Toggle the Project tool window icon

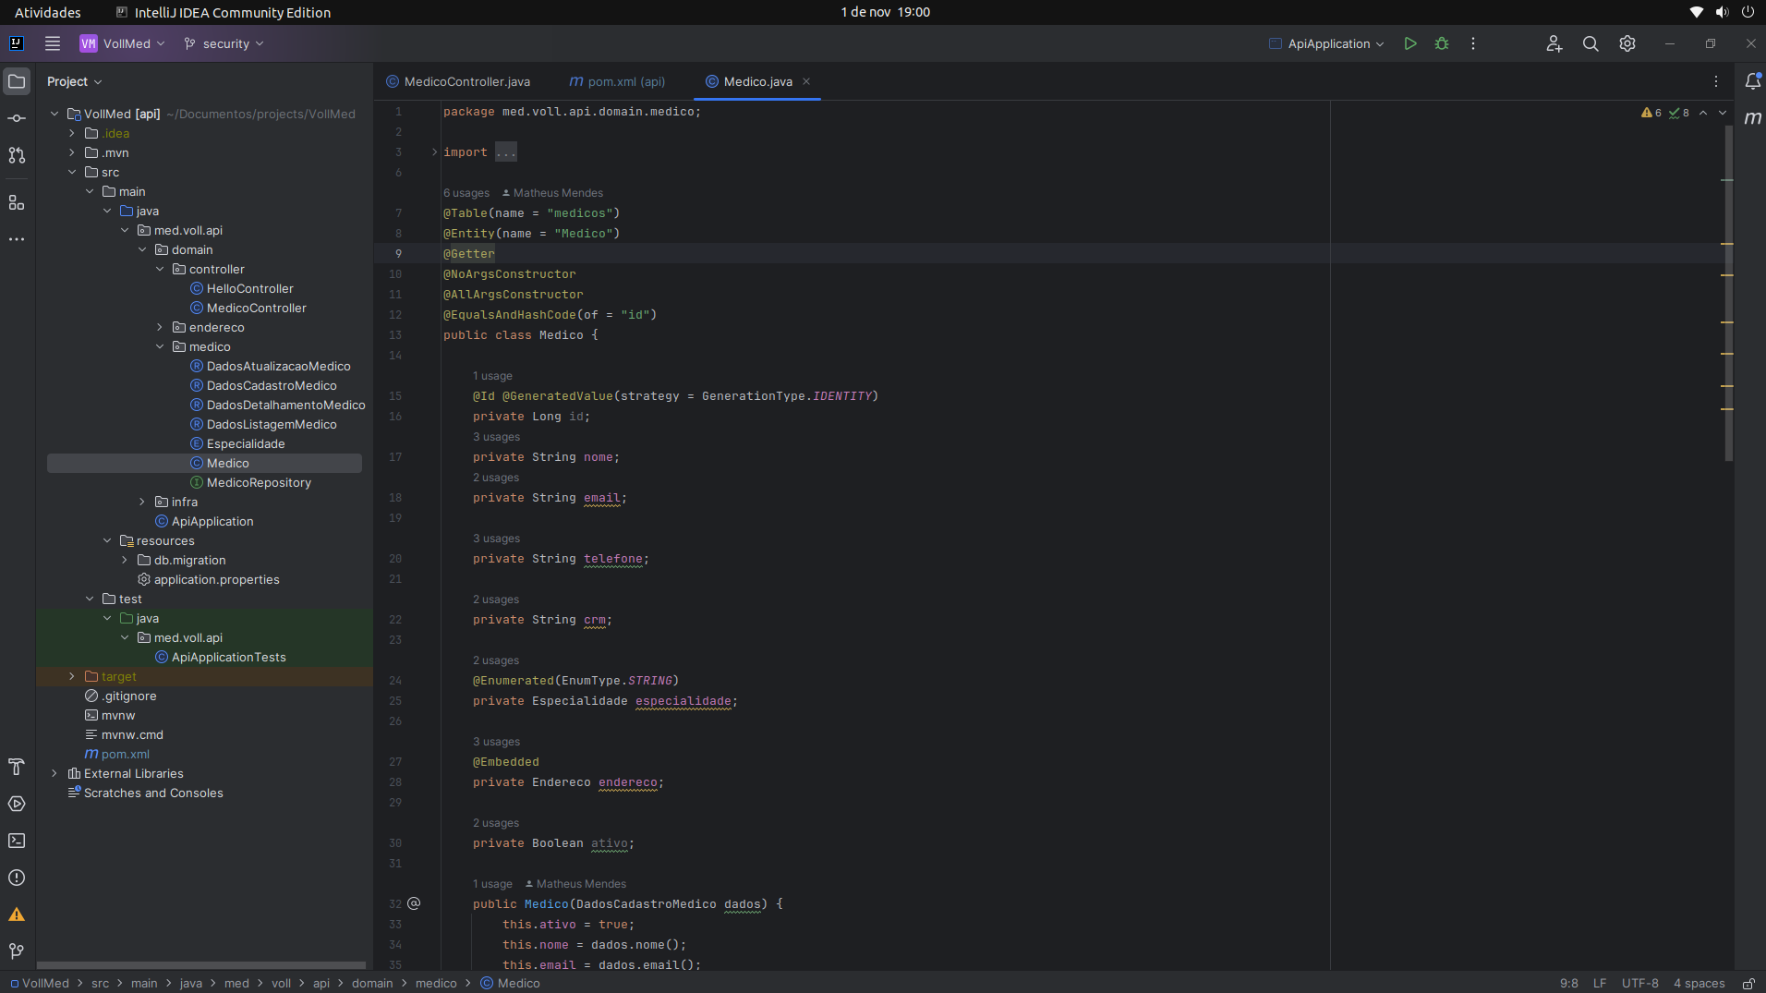[x=17, y=81]
